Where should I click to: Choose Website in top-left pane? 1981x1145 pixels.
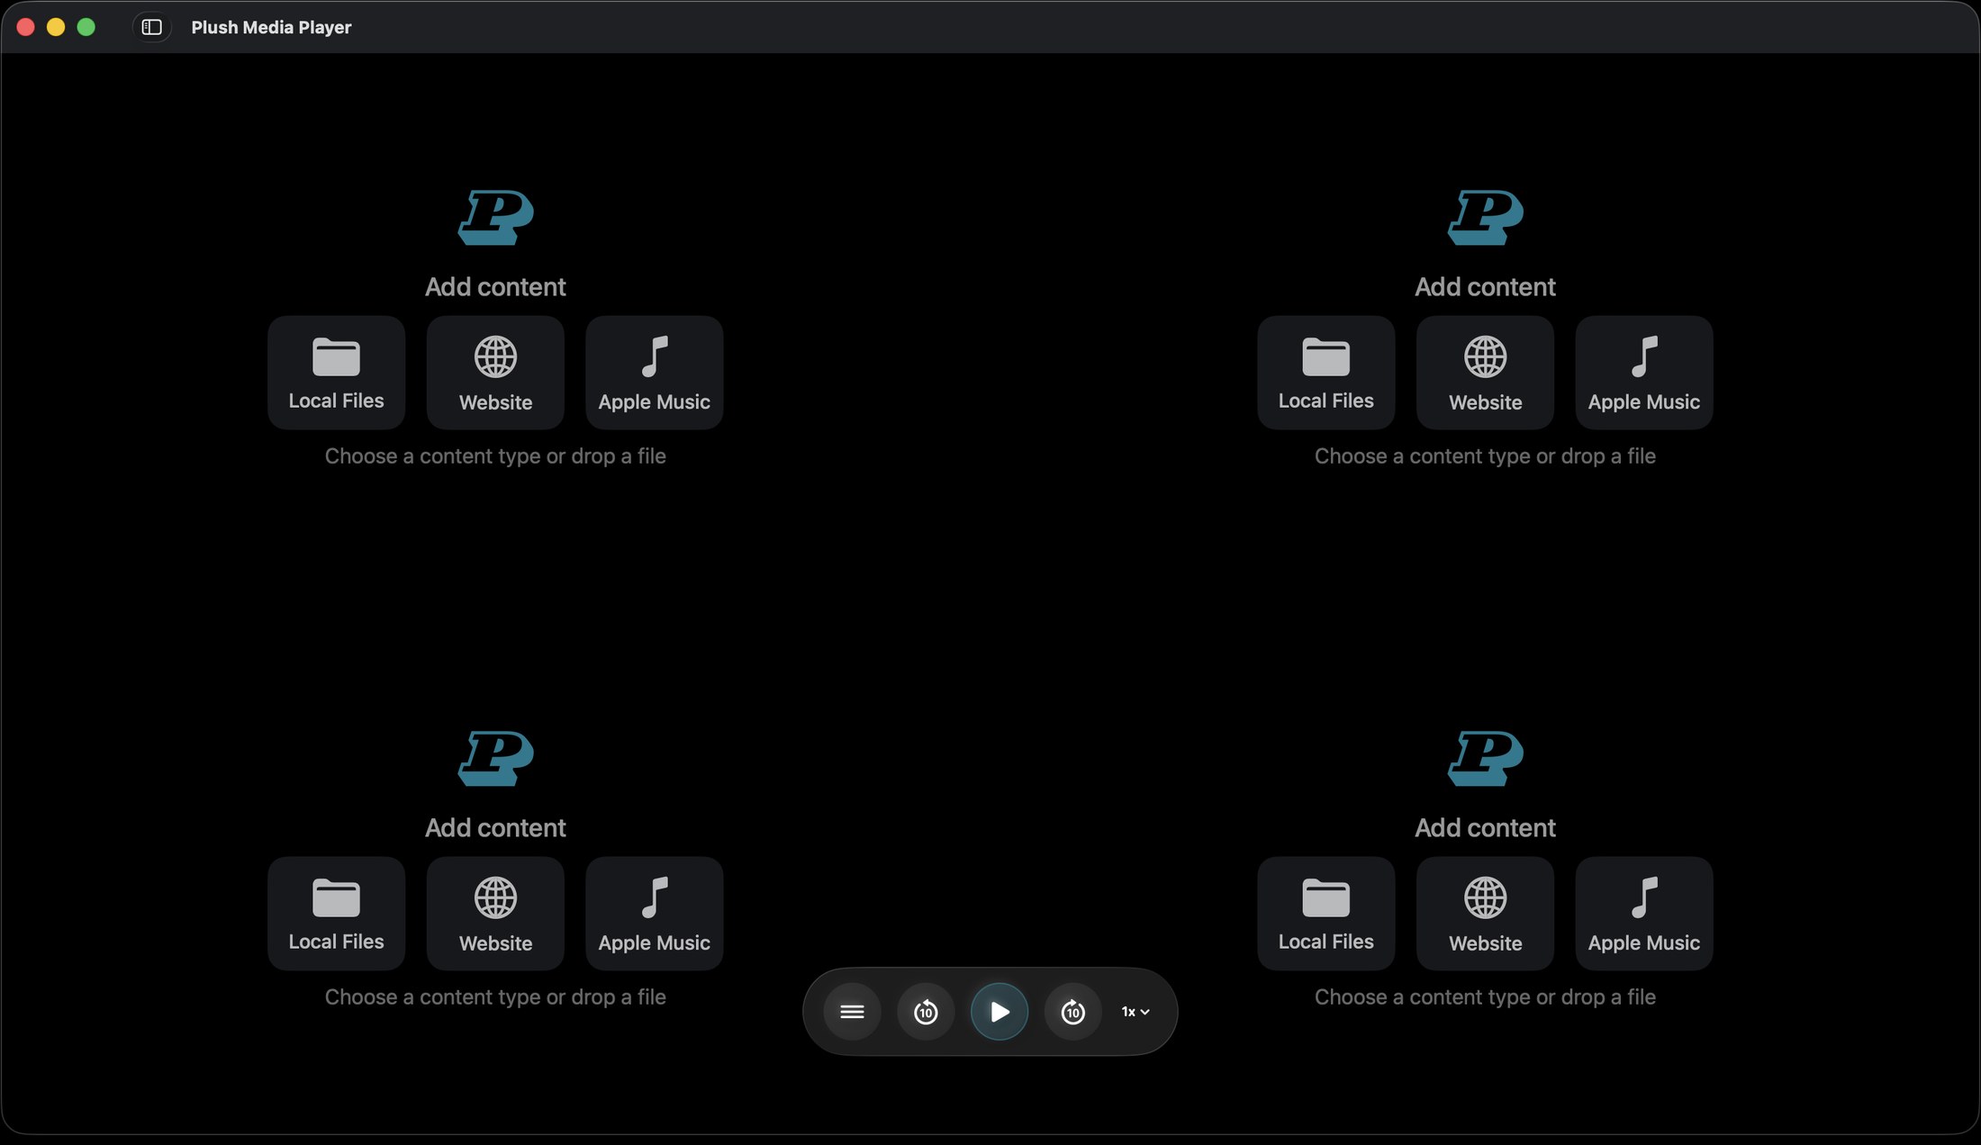point(495,372)
